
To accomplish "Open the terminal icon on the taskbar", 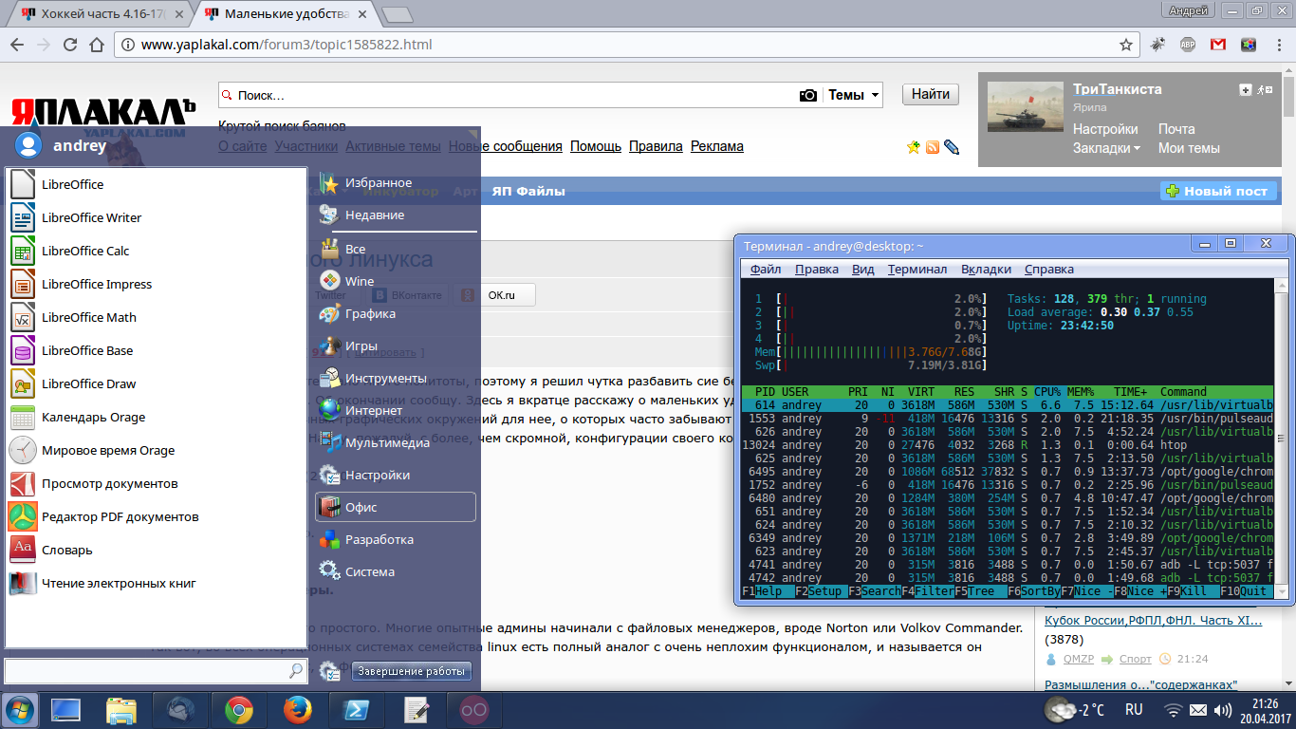I will click(356, 710).
